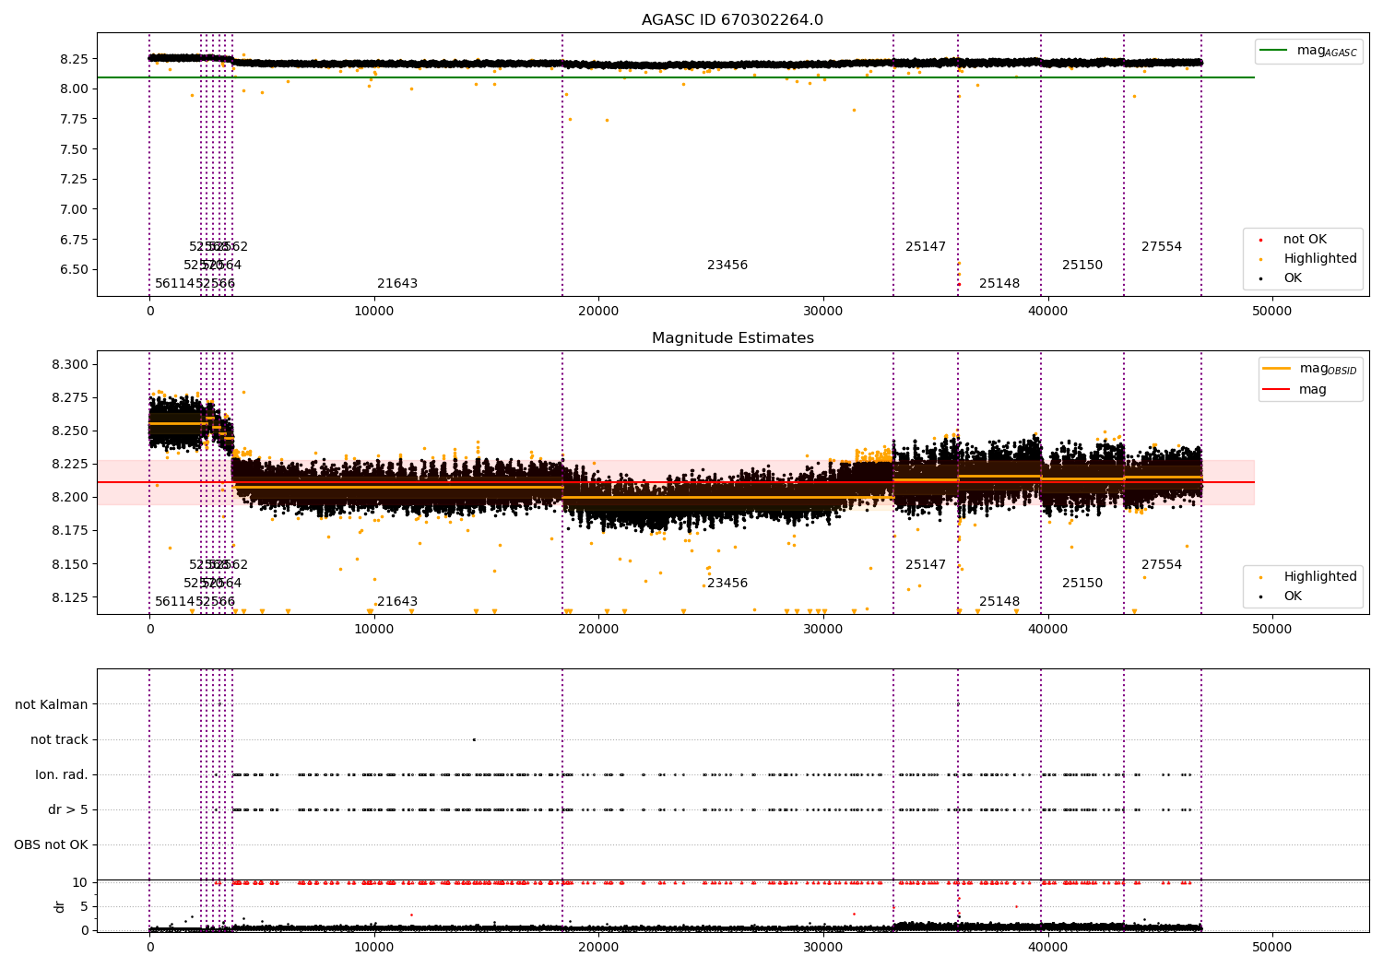Image resolution: width=1383 pixels, height=968 pixels.
Task: Click the 7.00 y-tick of the top plot
Action: point(74,209)
